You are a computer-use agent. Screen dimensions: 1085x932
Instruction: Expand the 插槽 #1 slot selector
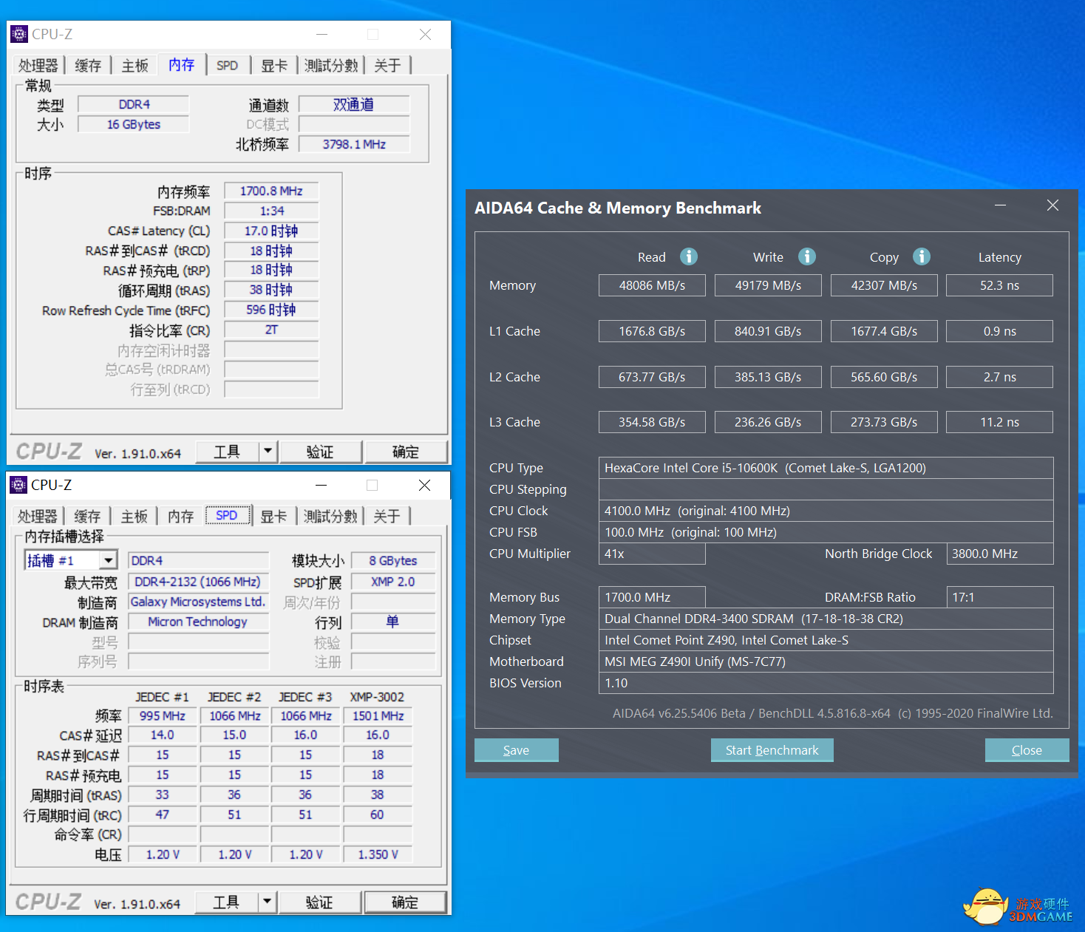coord(109,560)
